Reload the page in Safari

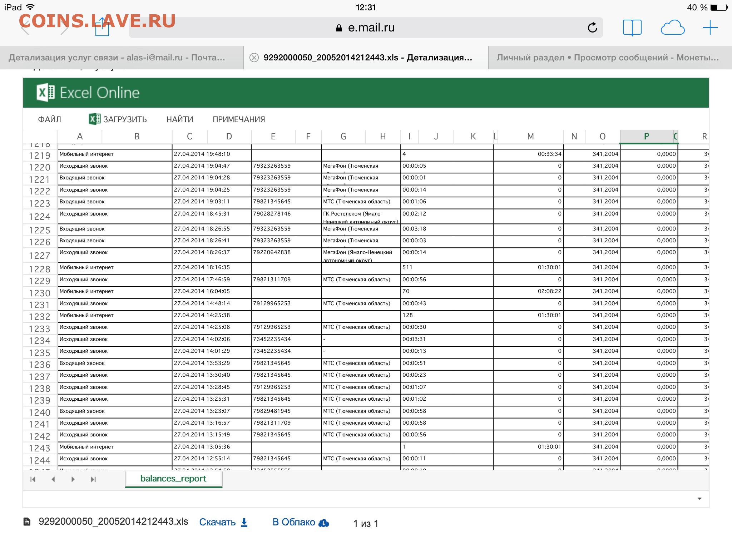click(x=592, y=28)
